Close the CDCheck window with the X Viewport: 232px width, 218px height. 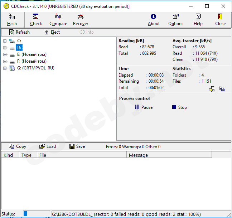coord(223,6)
